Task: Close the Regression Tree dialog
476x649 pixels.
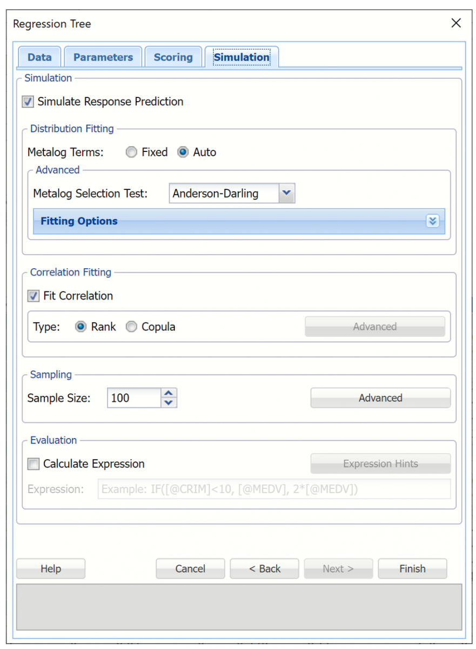Action: click(x=456, y=23)
